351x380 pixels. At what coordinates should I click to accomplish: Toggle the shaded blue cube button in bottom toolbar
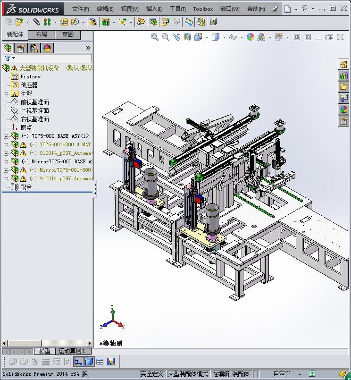coord(89,362)
